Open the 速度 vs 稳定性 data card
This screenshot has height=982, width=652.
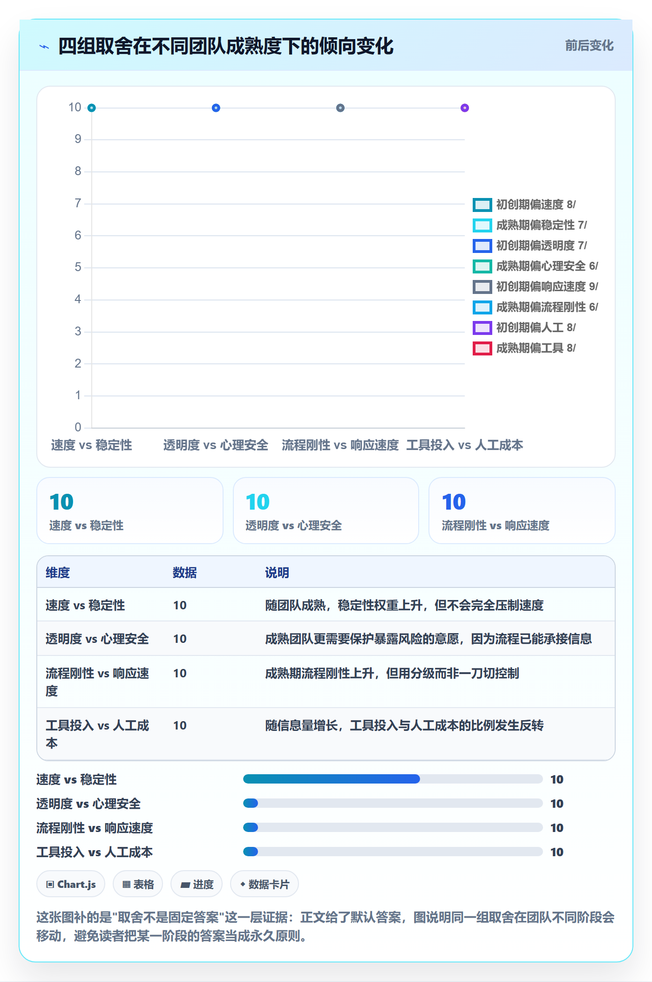click(130, 511)
